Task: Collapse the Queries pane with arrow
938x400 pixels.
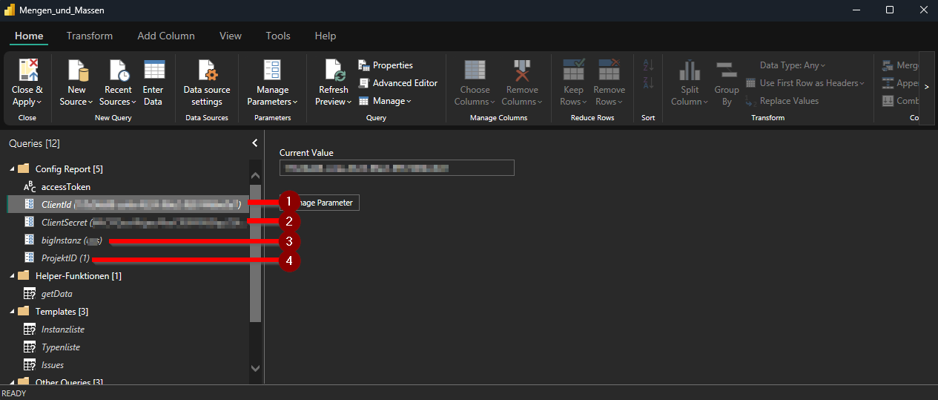Action: coord(255,142)
